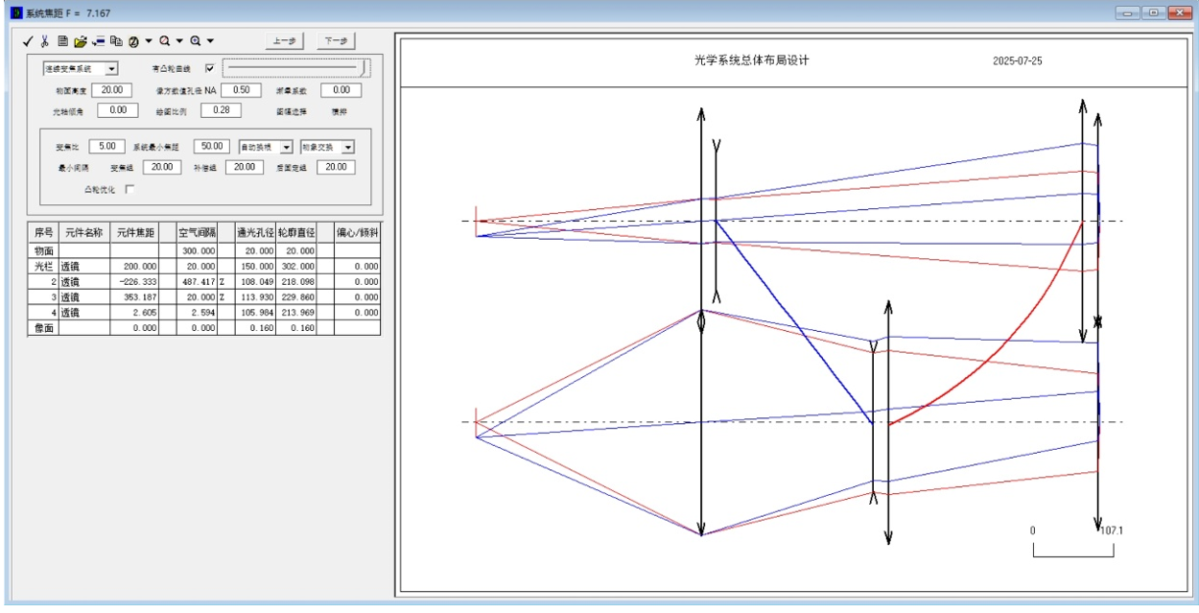1199x613 pixels.
Task: Click the new document icon
Action: tap(62, 41)
